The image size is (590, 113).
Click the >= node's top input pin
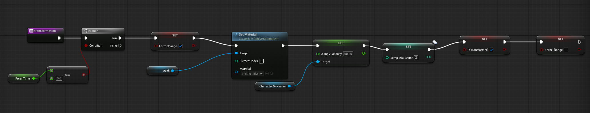coord(51,71)
